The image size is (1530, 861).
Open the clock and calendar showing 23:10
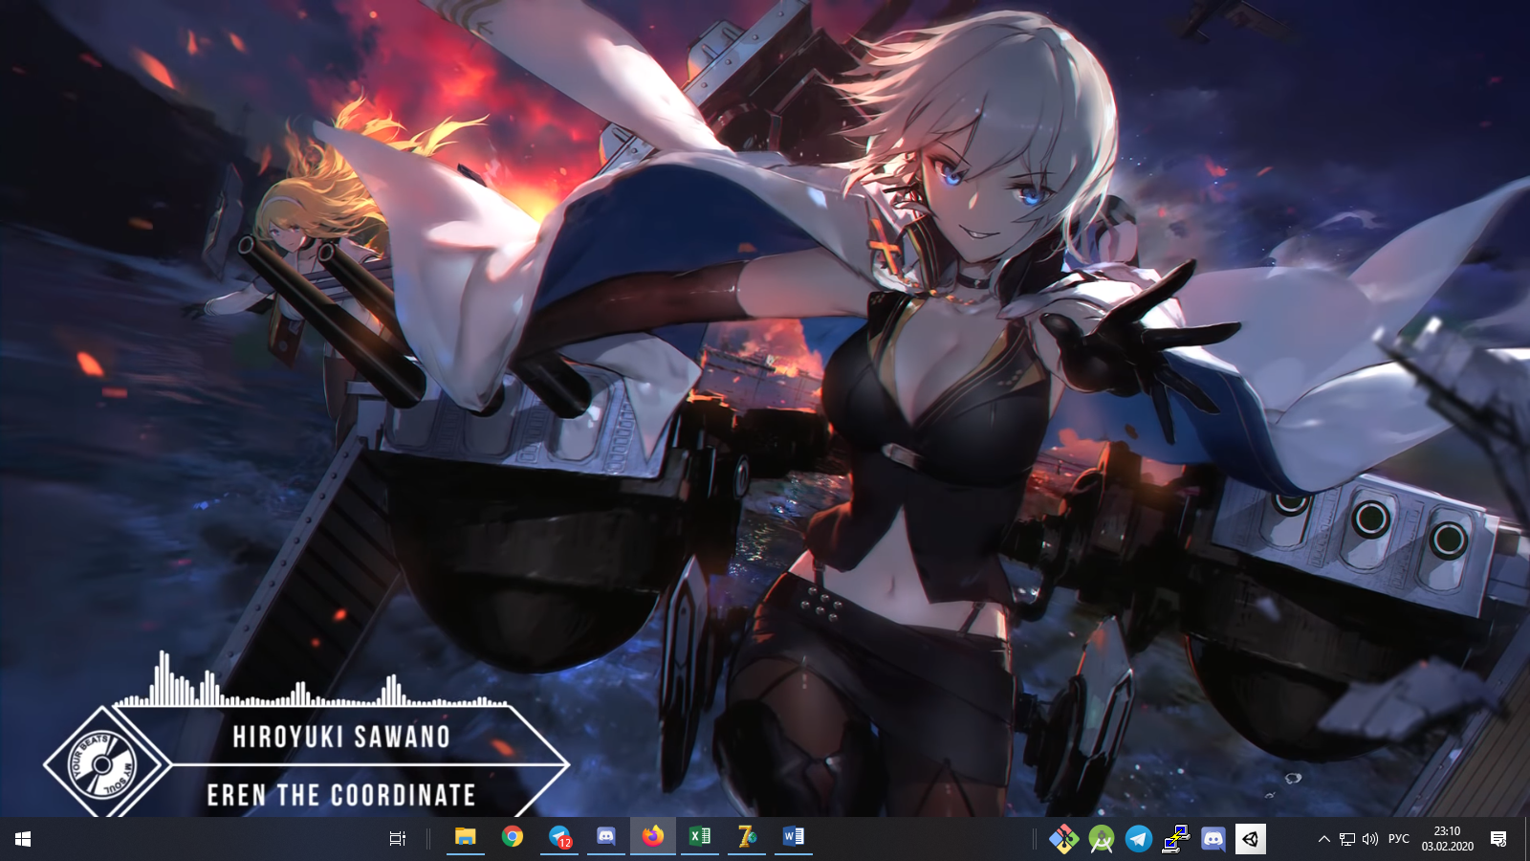1447,839
